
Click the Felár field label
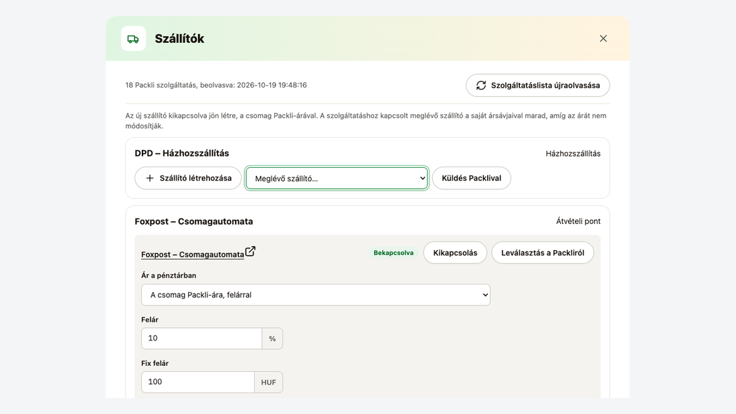tap(150, 320)
